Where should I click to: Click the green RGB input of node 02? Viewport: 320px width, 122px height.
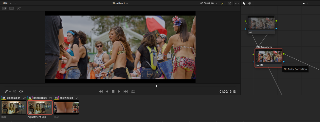tap(253, 54)
